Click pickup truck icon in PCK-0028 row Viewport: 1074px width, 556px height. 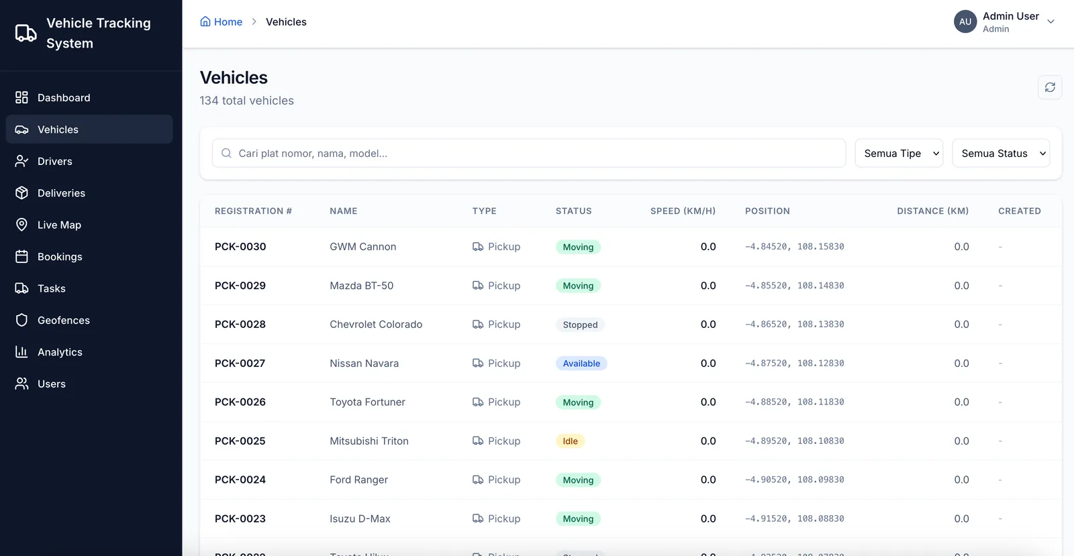478,325
